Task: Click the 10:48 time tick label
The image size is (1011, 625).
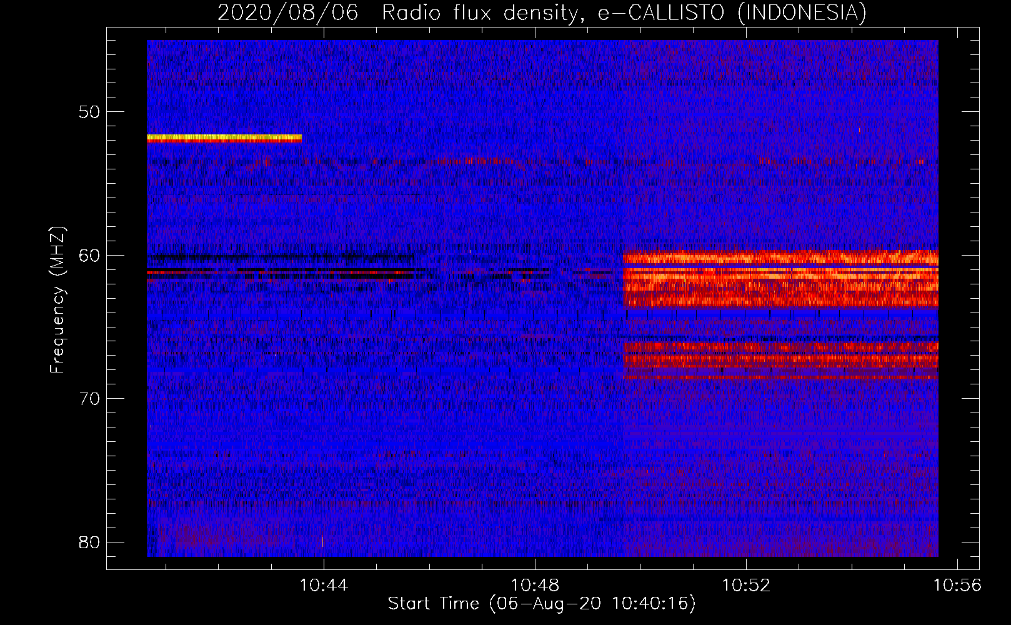Action: click(x=535, y=586)
